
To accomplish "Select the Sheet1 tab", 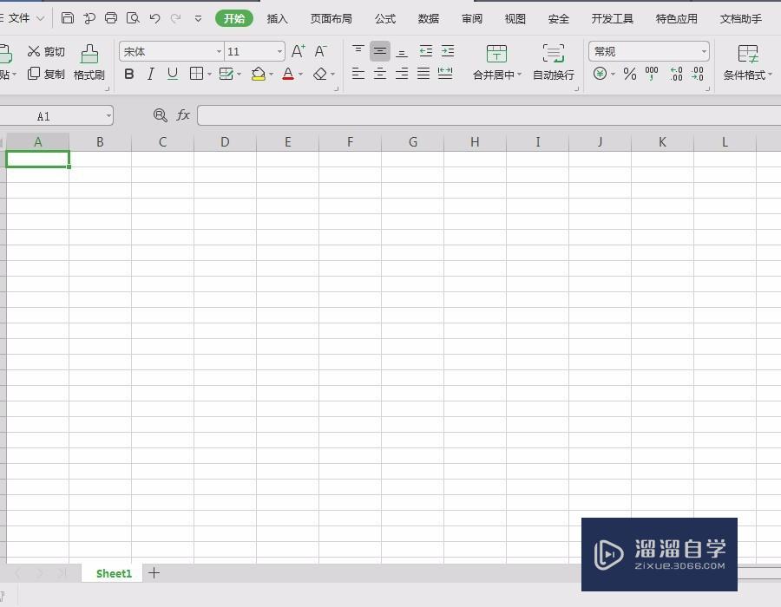I will 114,573.
